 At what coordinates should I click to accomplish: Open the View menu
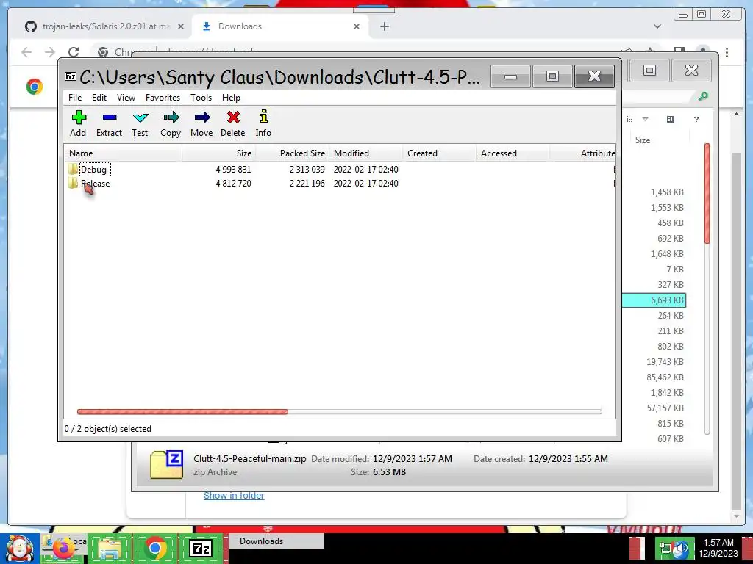[126, 98]
